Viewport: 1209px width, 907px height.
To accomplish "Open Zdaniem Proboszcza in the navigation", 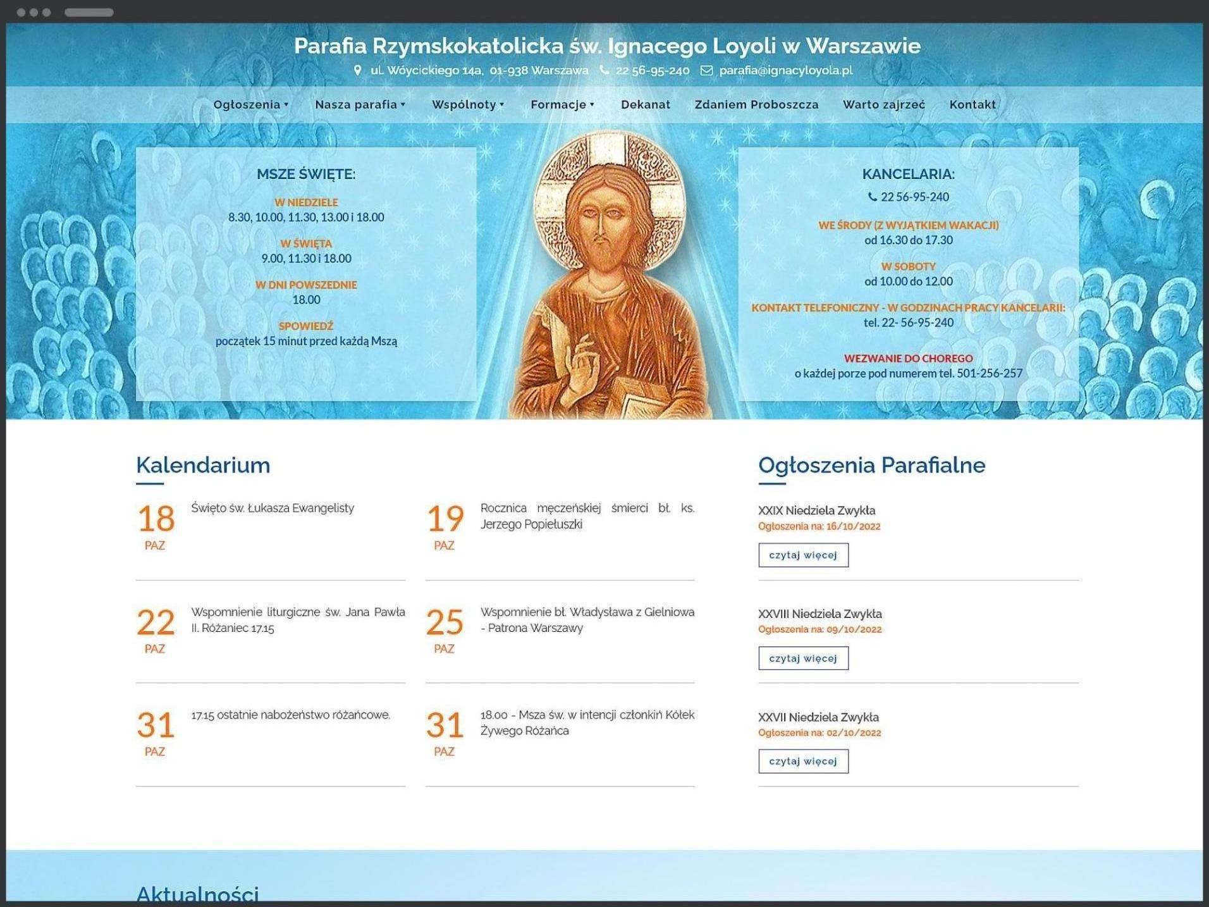I will (756, 104).
